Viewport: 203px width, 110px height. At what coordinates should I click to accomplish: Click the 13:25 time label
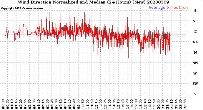point(105,104)
